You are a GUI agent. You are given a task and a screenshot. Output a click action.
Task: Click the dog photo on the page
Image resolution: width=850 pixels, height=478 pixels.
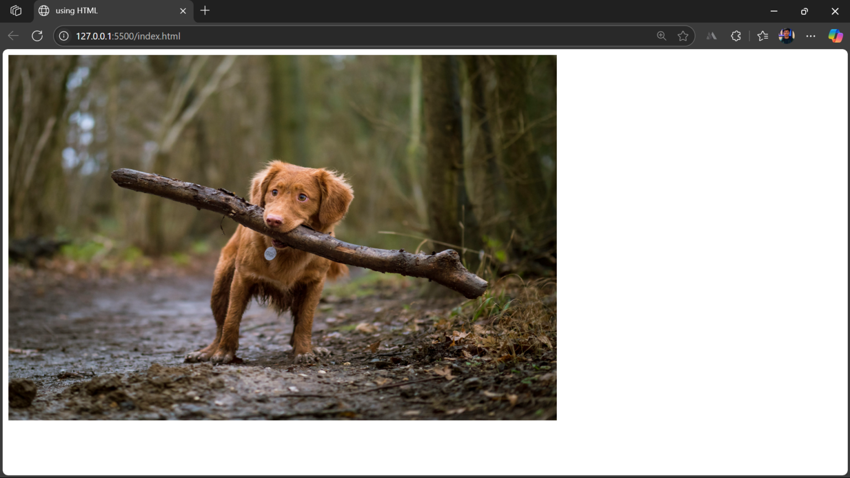(x=283, y=237)
